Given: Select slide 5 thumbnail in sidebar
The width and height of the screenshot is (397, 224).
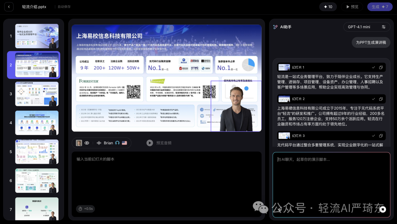Looking at the screenshot, I should pyautogui.click(x=36, y=152).
